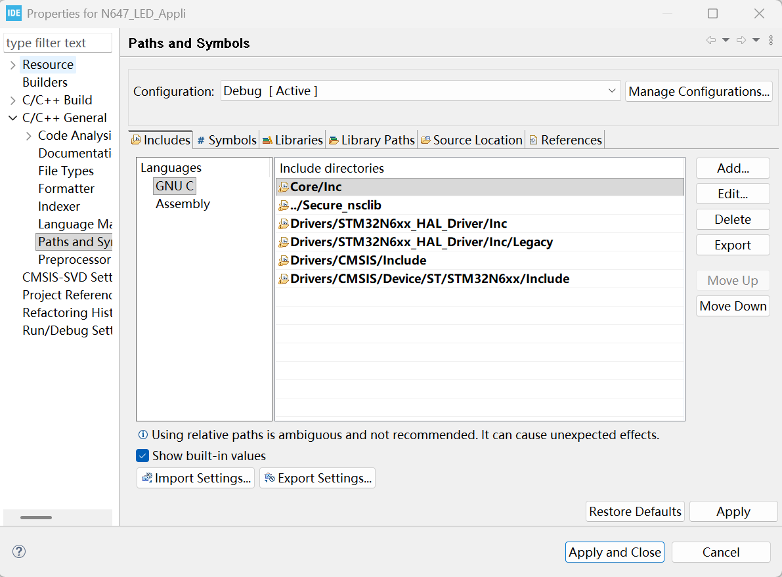
Task: Maximize the Properties window
Action: tap(712, 14)
